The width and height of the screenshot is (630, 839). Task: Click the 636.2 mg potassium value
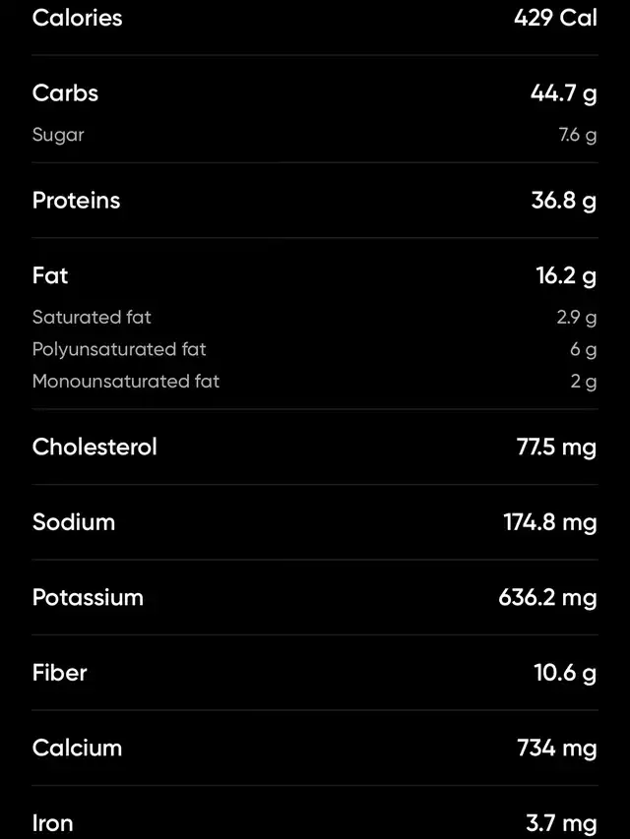[x=547, y=597]
